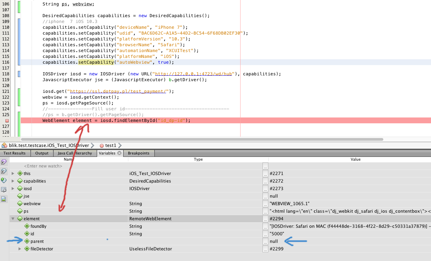431x261 pixels.
Task: Click the Enter new watch field
Action: [x=43, y=166]
